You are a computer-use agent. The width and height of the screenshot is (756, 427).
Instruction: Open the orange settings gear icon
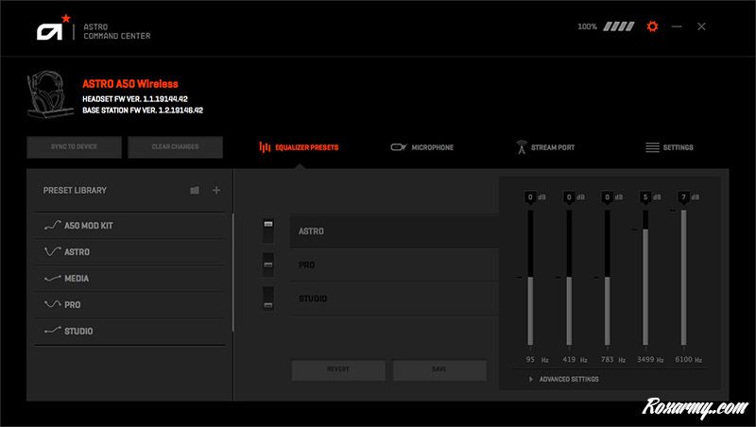point(651,26)
